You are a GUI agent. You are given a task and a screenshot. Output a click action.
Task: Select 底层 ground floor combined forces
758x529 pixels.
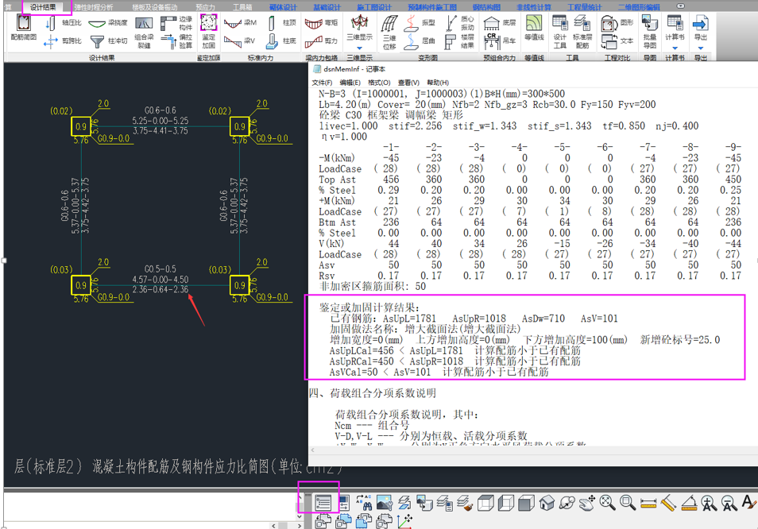click(x=499, y=23)
